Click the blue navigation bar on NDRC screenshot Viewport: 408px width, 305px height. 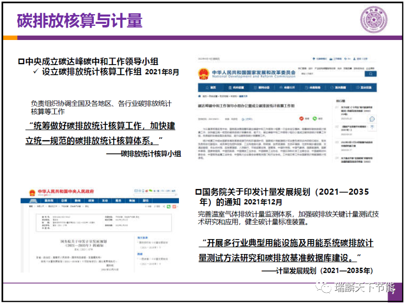287,87
